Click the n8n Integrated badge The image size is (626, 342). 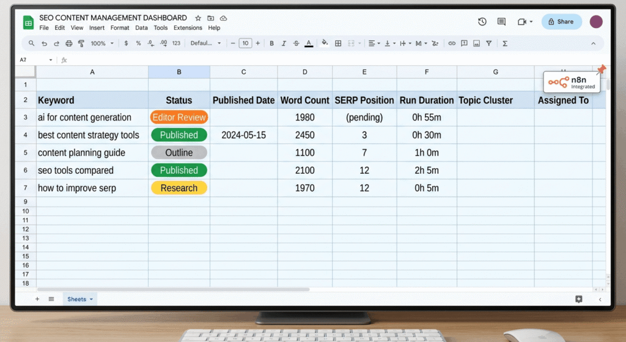coord(572,83)
